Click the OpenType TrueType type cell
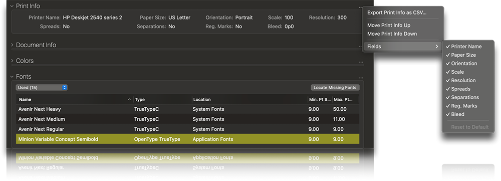The height and width of the screenshot is (181, 501). (x=157, y=139)
